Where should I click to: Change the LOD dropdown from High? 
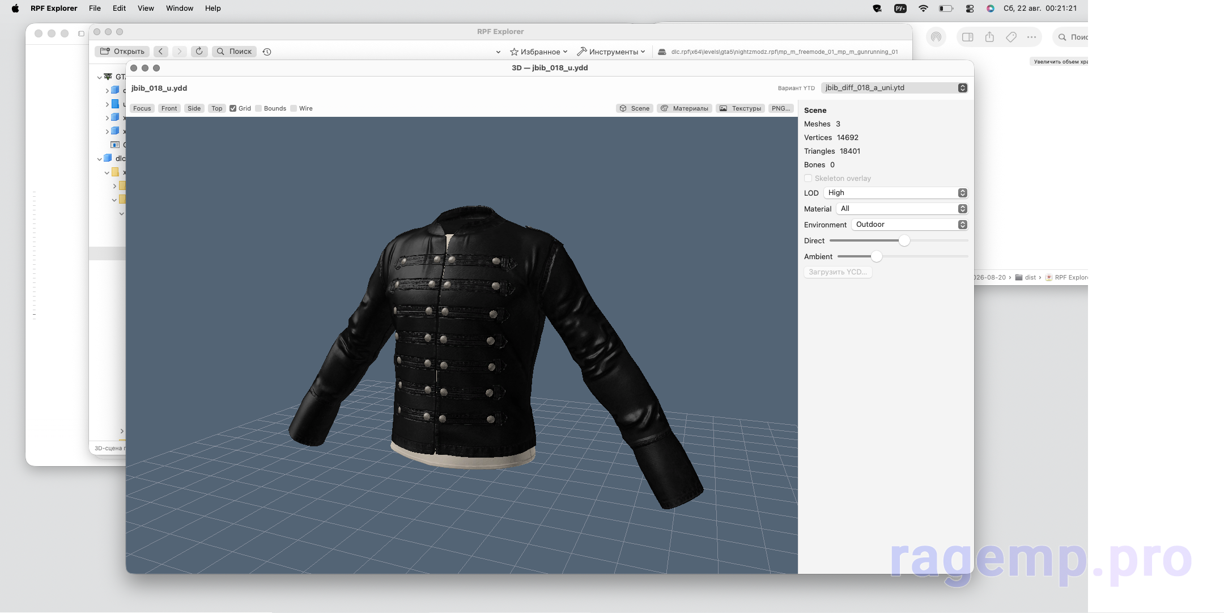[895, 193]
